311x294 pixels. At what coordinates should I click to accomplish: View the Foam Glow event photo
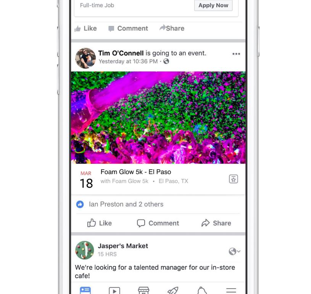point(158,117)
